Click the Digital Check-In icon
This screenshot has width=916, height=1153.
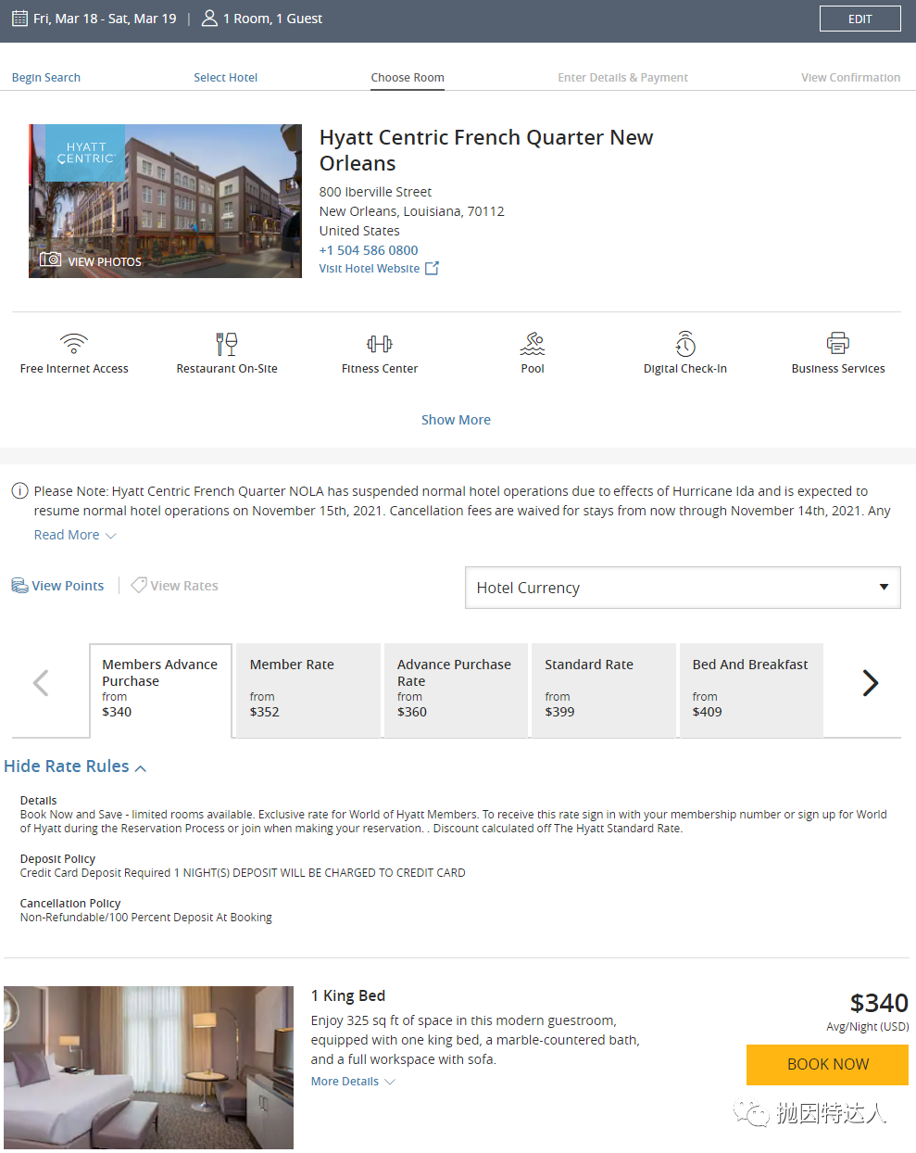tap(685, 344)
